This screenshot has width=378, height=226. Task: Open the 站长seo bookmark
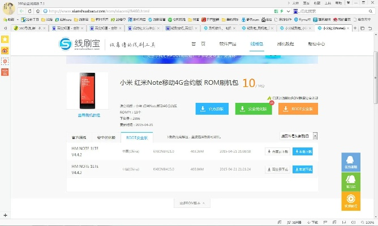pos(63,20)
